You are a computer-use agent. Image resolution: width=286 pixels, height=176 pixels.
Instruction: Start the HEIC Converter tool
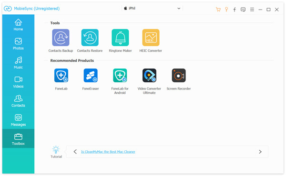pyautogui.click(x=151, y=38)
